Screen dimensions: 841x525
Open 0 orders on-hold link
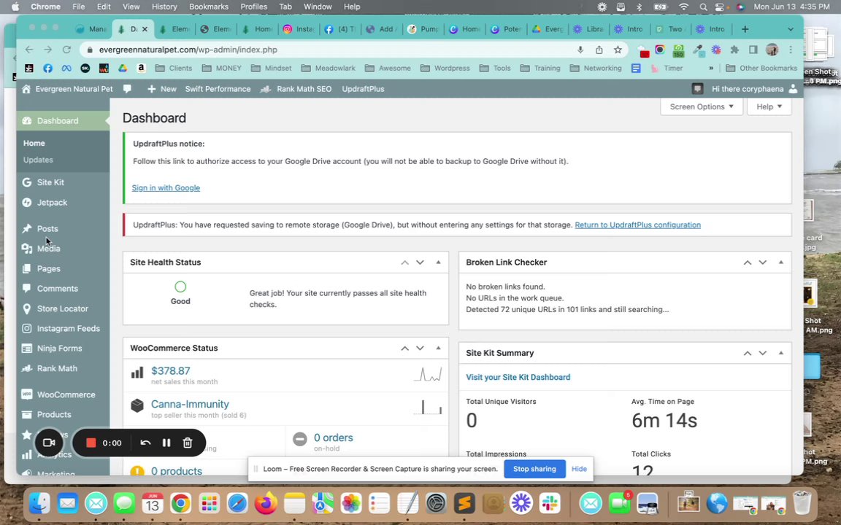333,437
